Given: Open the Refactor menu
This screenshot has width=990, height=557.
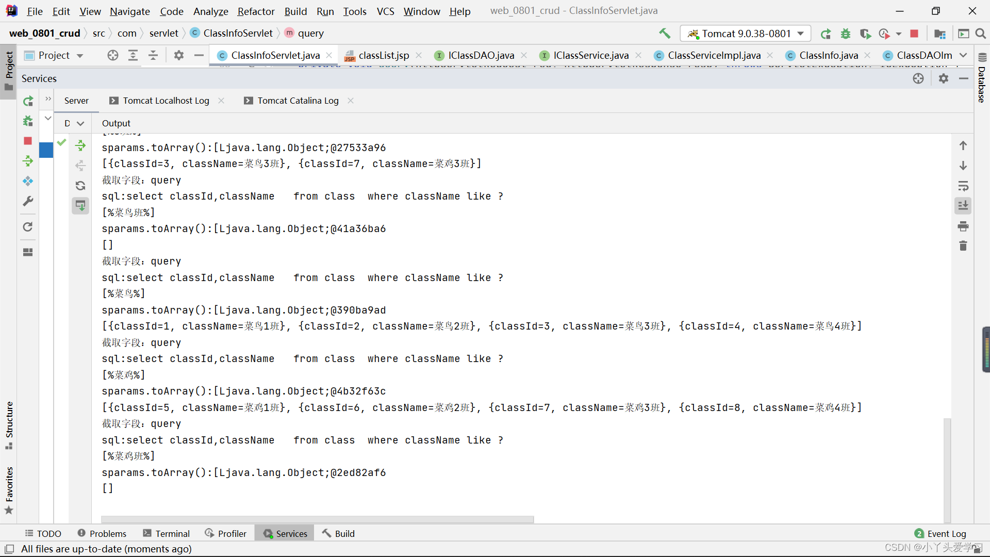Looking at the screenshot, I should (256, 11).
